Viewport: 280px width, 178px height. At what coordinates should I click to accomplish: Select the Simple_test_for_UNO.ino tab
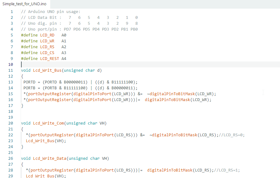(x=24, y=4)
